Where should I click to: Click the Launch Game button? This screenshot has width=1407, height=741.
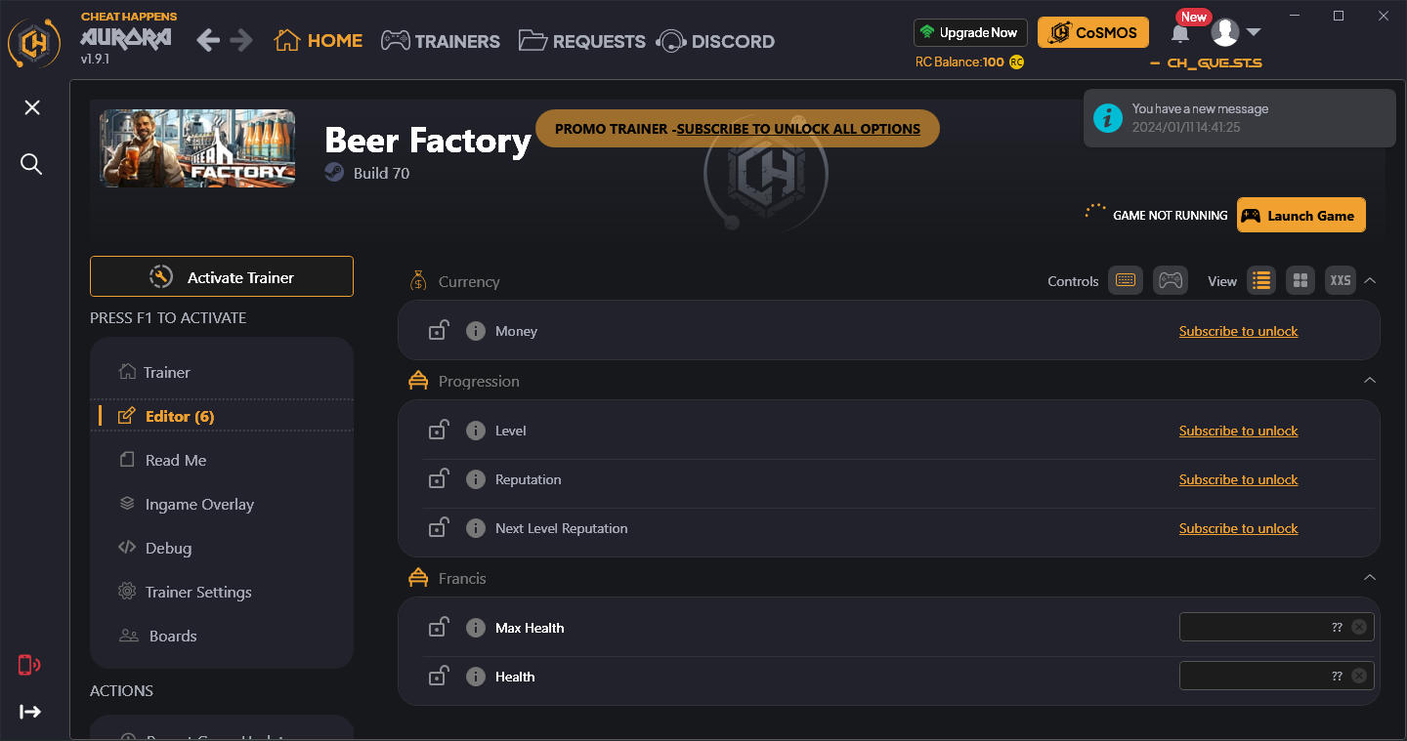[x=1300, y=216]
